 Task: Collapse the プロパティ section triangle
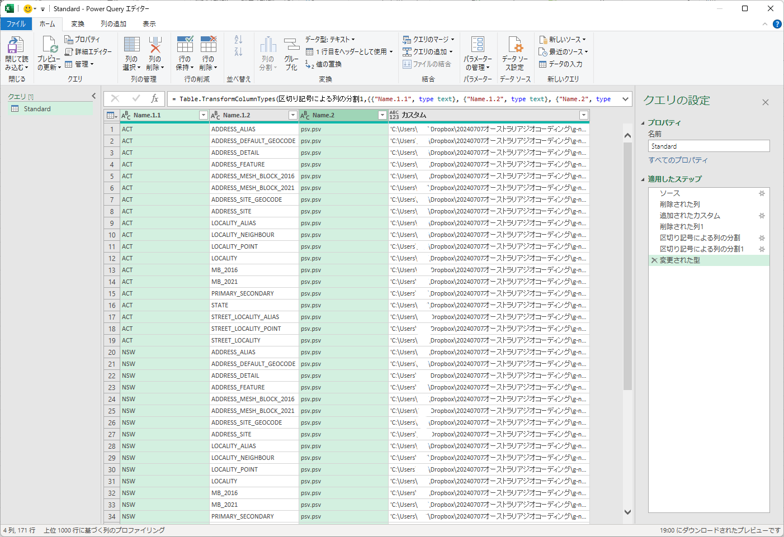(x=643, y=123)
